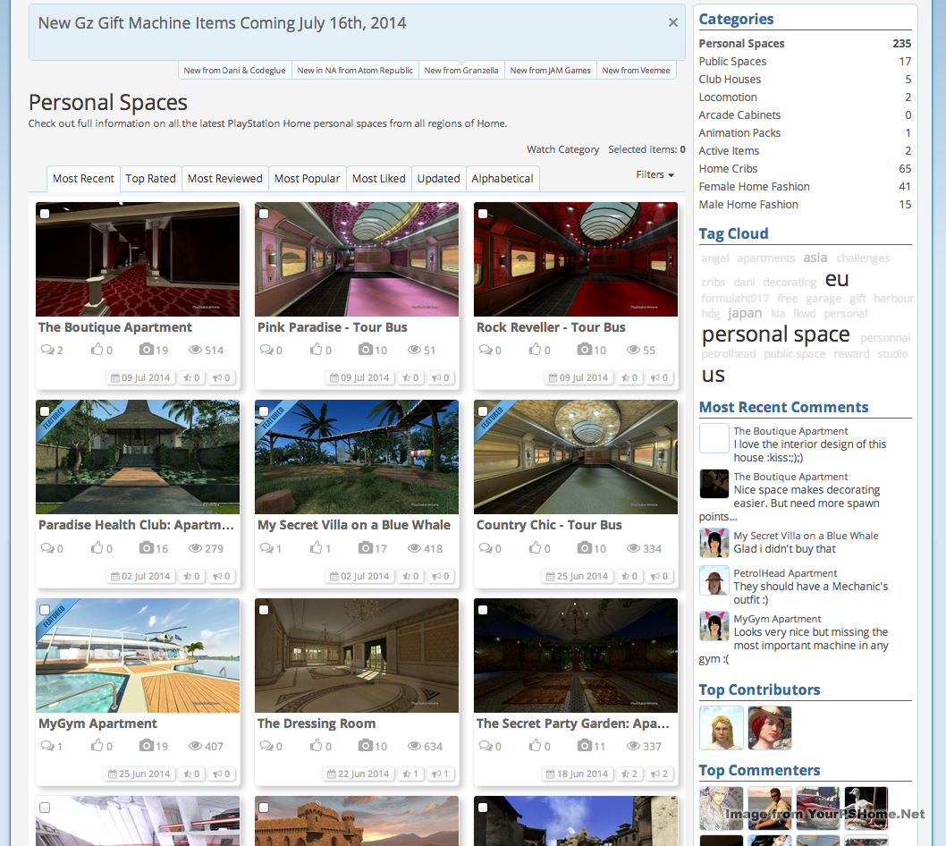Click the 'japan' tag in Tag Cloud
The height and width of the screenshot is (846, 946).
tap(745, 313)
